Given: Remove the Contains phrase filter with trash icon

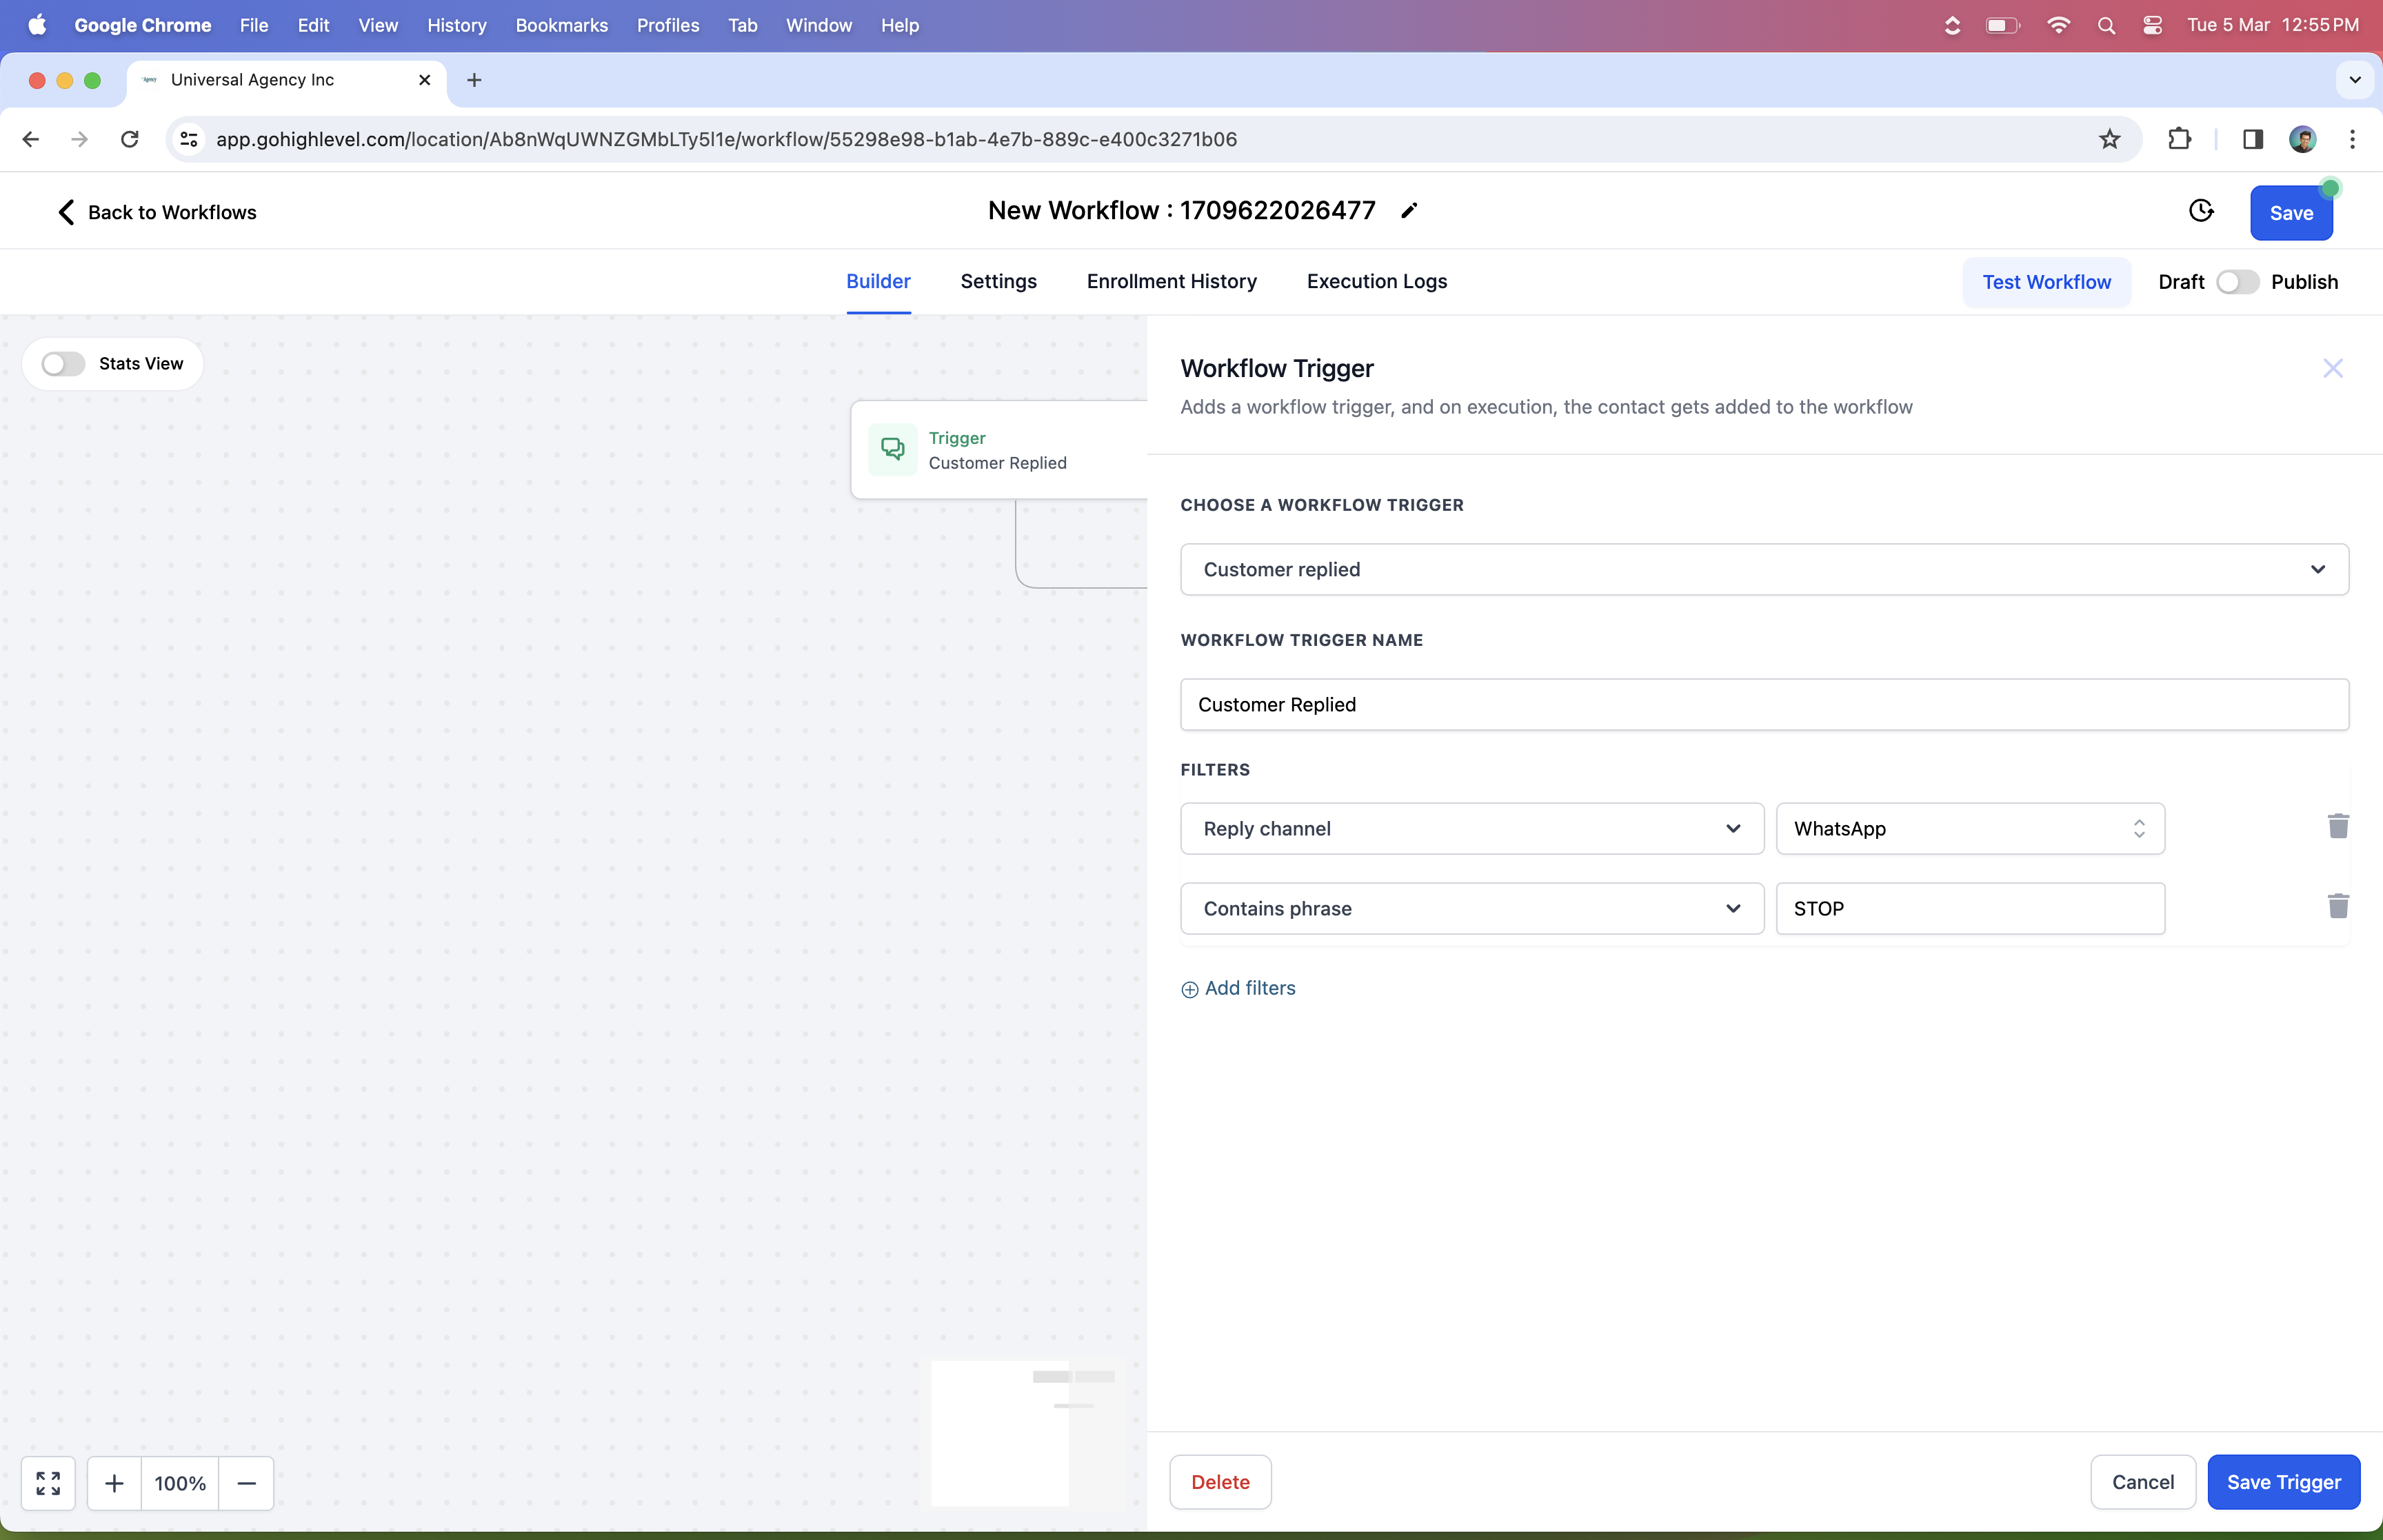Looking at the screenshot, I should pyautogui.click(x=2337, y=906).
